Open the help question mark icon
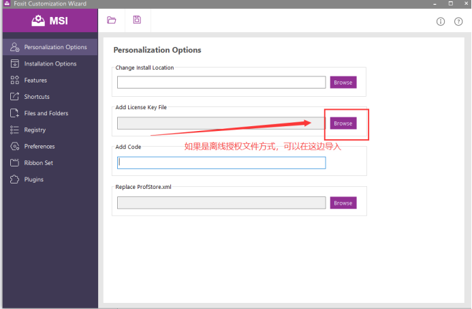Viewport: 472px width, 309px height. pyautogui.click(x=458, y=22)
